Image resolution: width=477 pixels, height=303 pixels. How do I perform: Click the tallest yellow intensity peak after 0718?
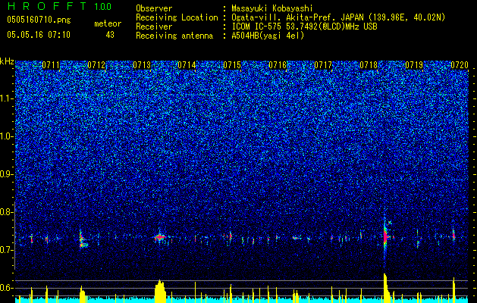click(x=386, y=288)
